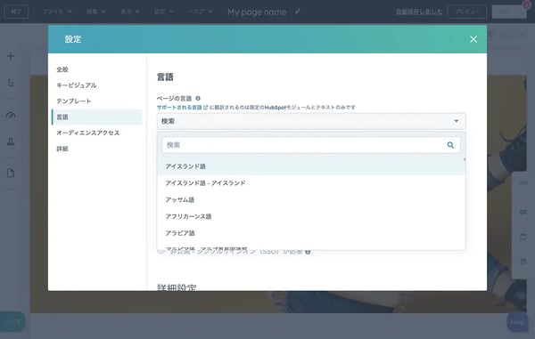Switch to the テンプレート section
This screenshot has width=535, height=339.
tap(74, 101)
